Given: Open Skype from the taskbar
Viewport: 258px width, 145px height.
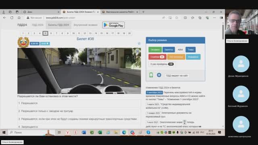Looking at the screenshot, I should (148, 133).
